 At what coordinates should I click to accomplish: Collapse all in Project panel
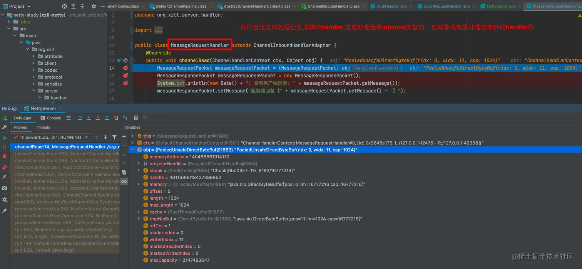[82, 6]
